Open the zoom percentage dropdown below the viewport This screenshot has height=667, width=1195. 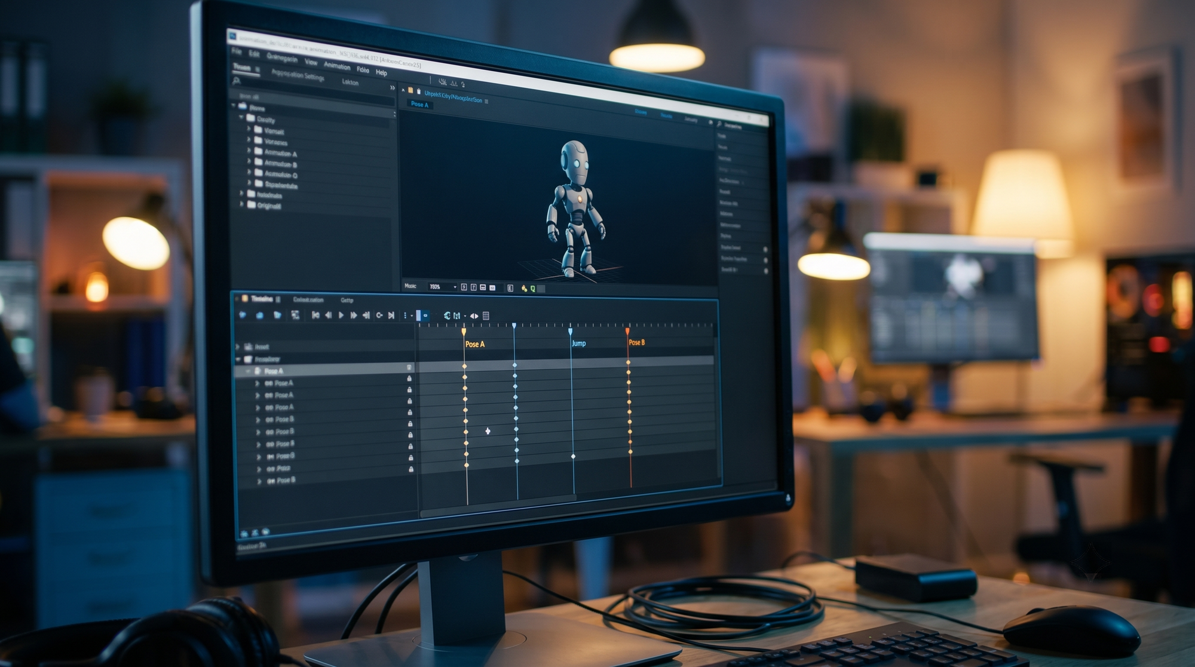coord(443,287)
